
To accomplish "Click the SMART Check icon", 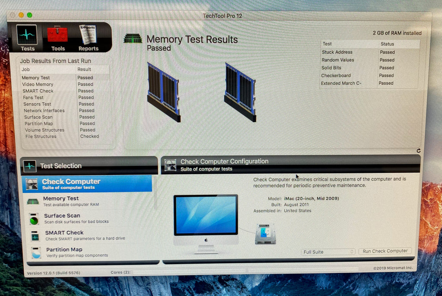I will click(x=35, y=236).
